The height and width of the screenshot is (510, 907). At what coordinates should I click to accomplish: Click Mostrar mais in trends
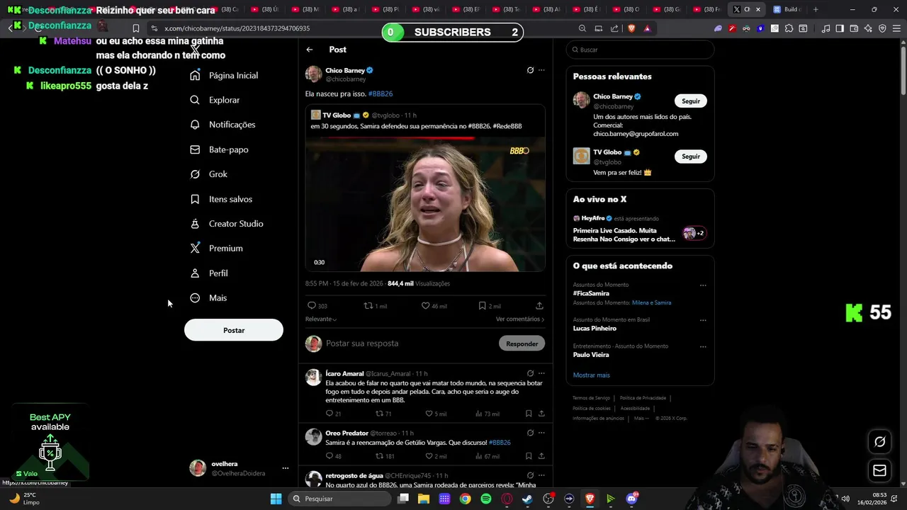(591, 375)
